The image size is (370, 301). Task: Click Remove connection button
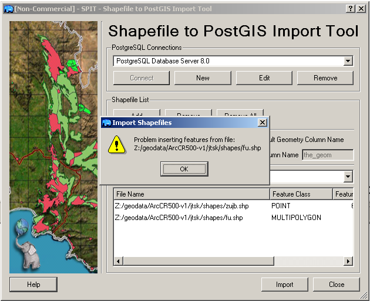click(x=325, y=78)
